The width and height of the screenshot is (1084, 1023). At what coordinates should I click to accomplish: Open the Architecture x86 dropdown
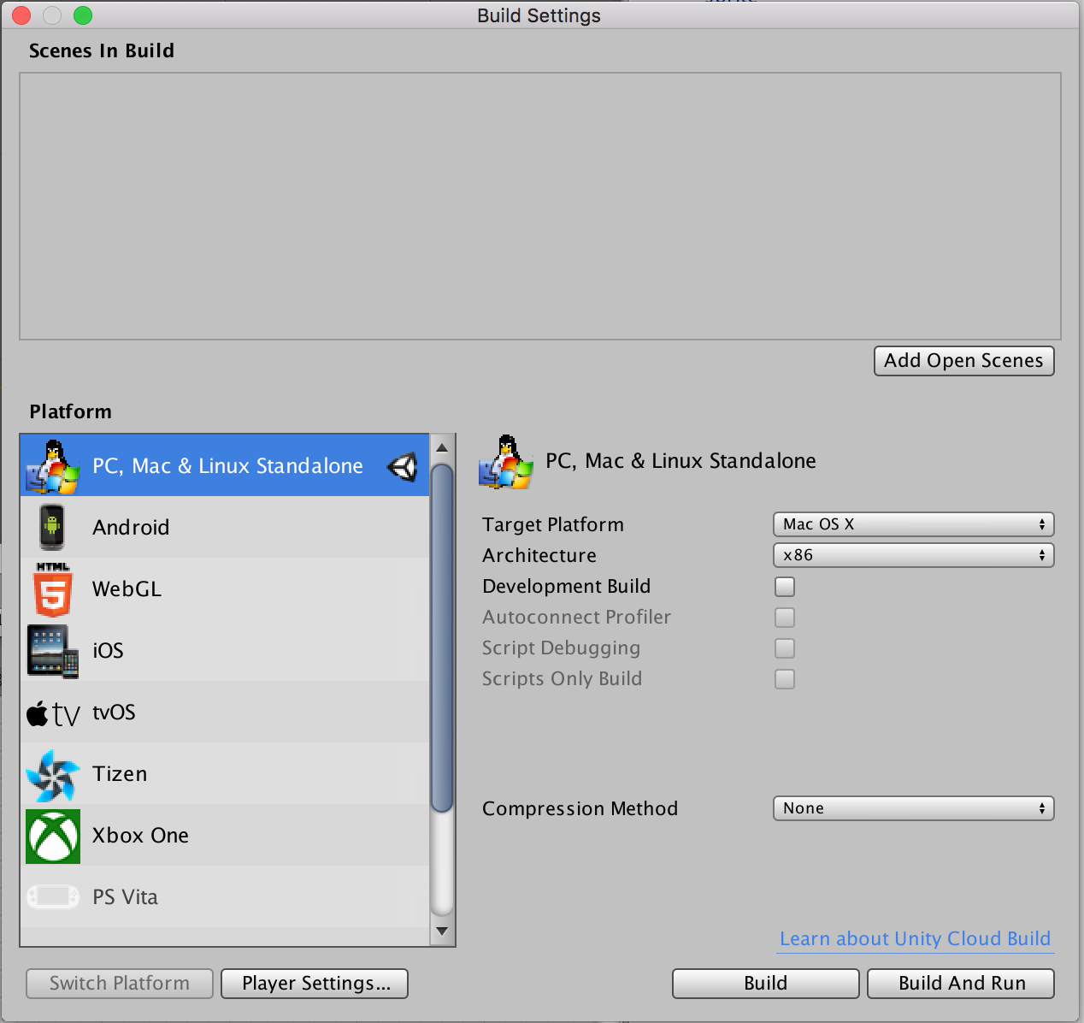click(913, 555)
